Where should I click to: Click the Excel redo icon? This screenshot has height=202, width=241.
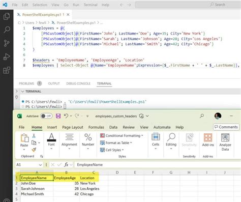click(x=77, y=116)
